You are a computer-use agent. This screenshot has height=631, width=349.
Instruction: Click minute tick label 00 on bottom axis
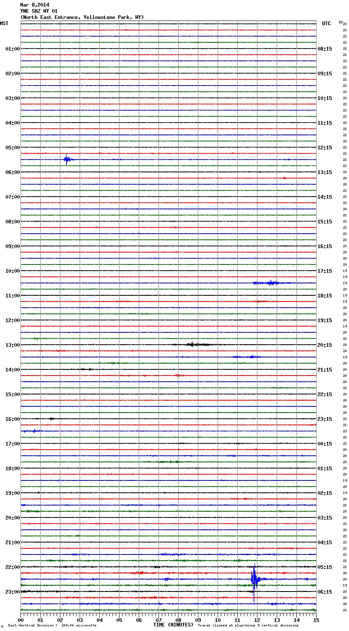[x=21, y=620]
